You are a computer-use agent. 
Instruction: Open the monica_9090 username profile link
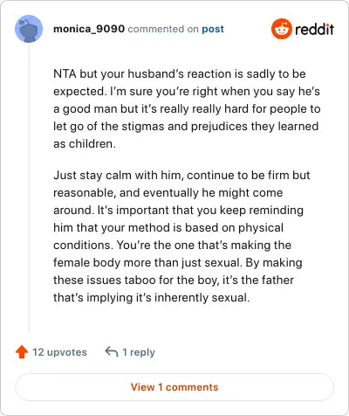pos(89,29)
